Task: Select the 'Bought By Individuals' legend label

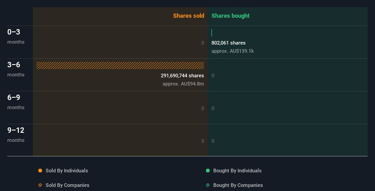Action: pos(237,171)
